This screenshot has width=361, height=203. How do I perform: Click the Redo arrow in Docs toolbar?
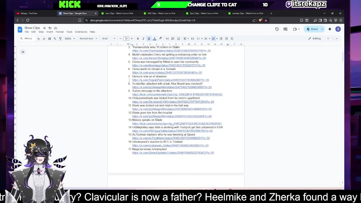[x=44, y=39]
